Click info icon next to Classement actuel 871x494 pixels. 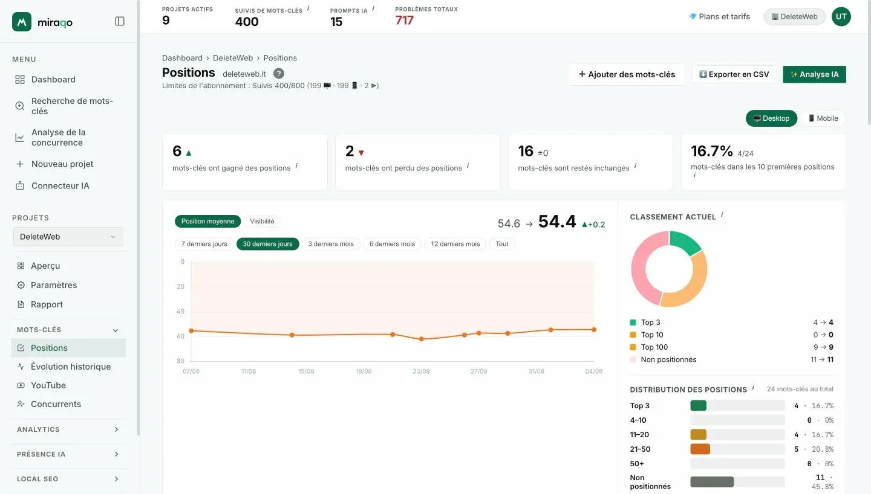click(x=722, y=215)
